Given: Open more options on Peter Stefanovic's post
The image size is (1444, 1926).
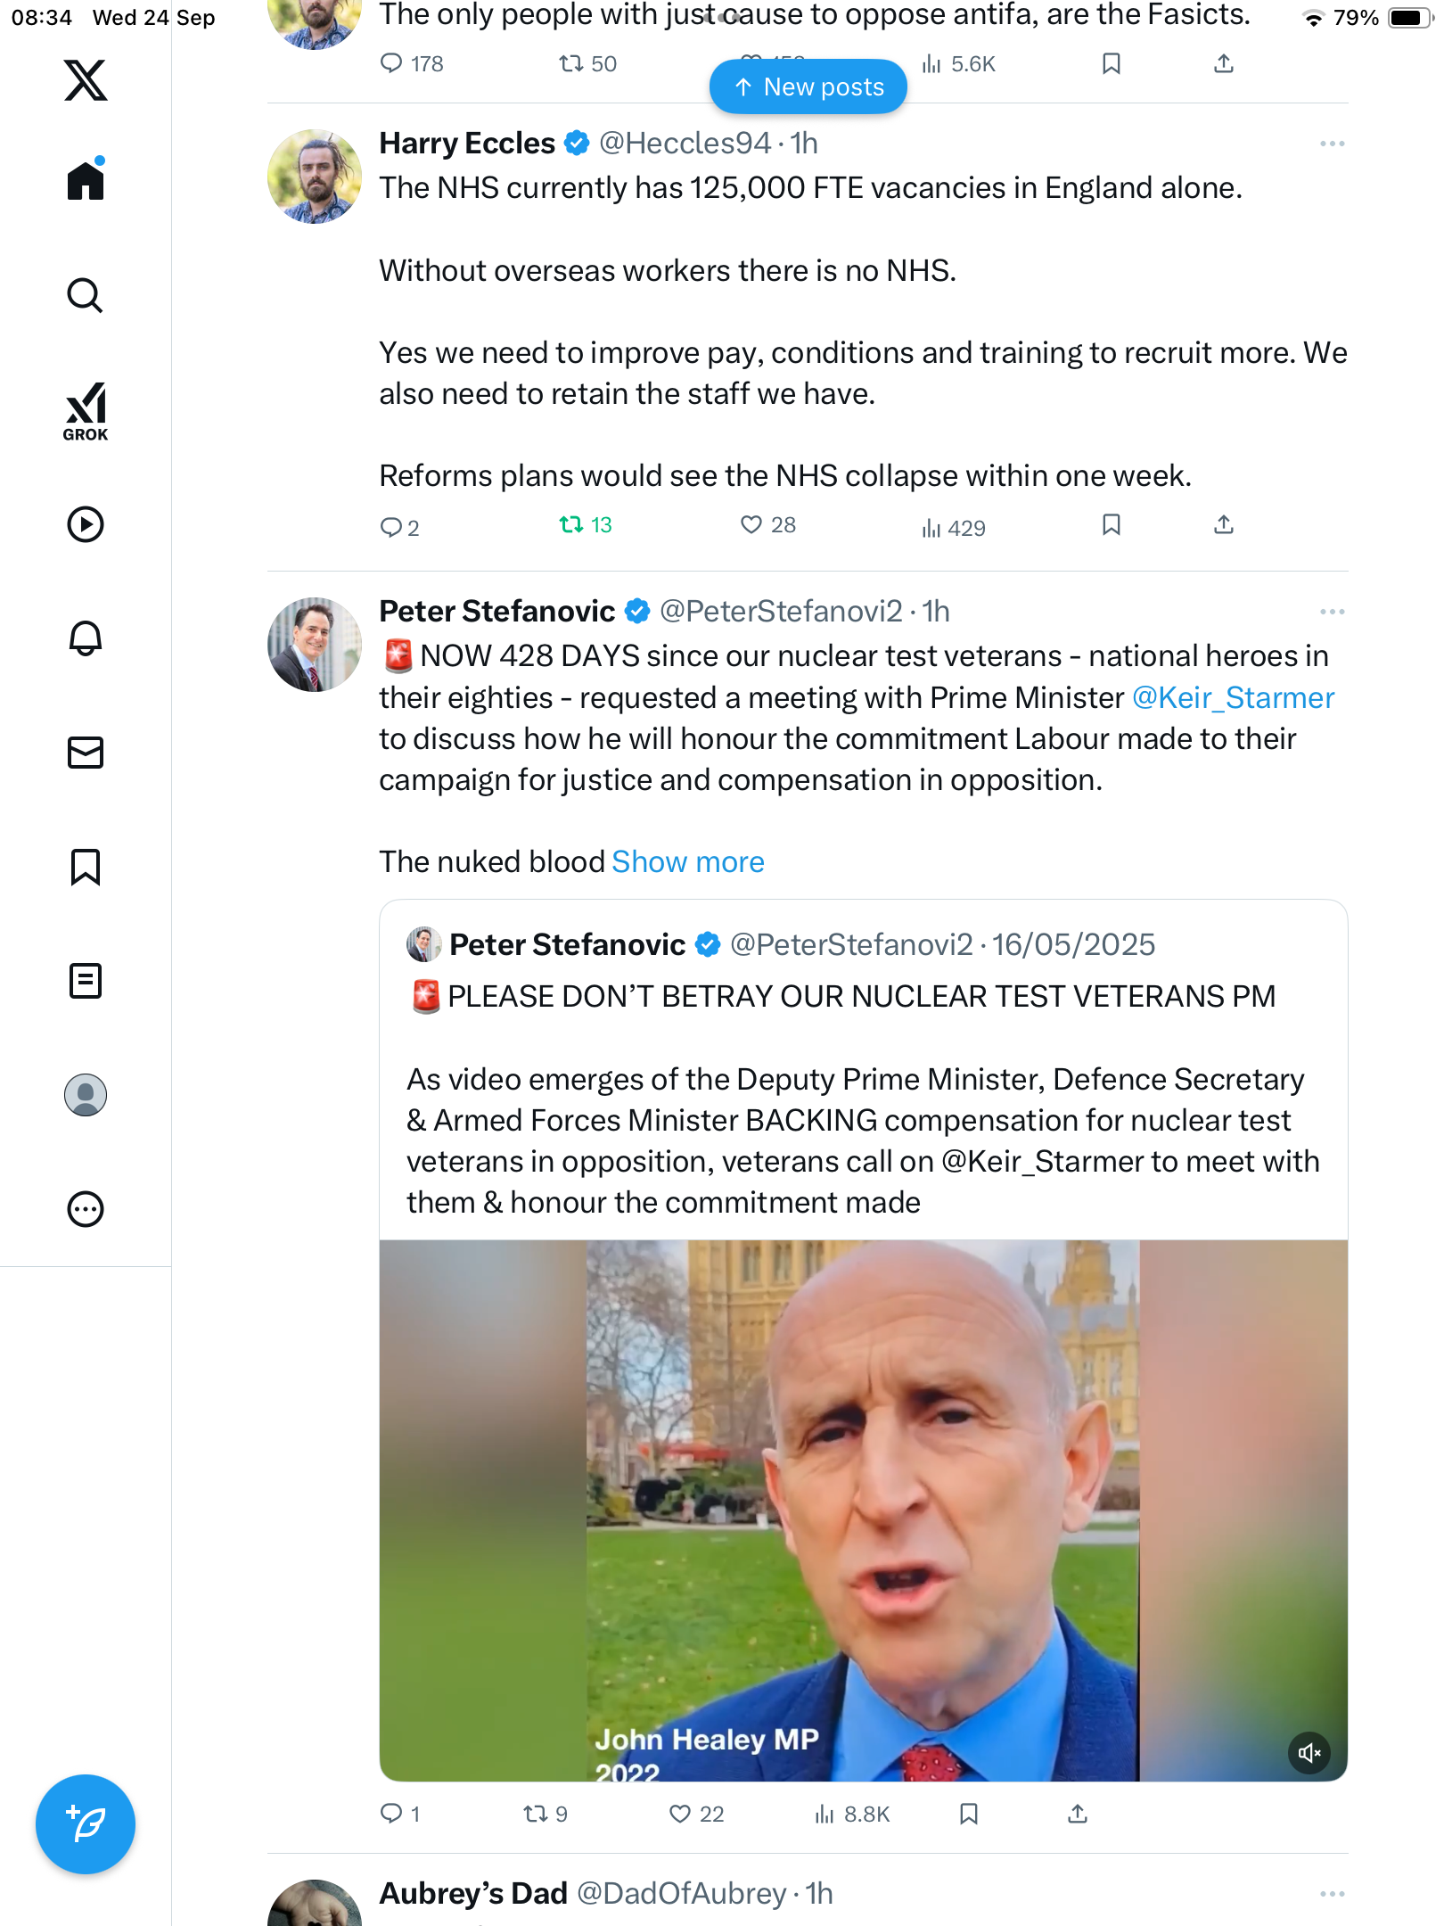Looking at the screenshot, I should coord(1332,612).
